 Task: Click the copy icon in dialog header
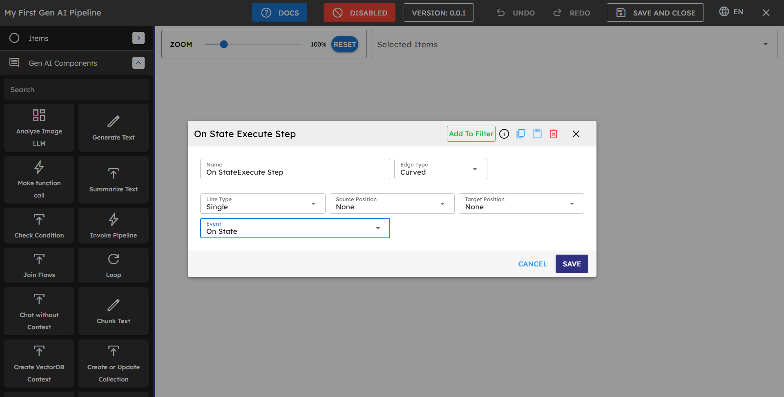pos(520,134)
